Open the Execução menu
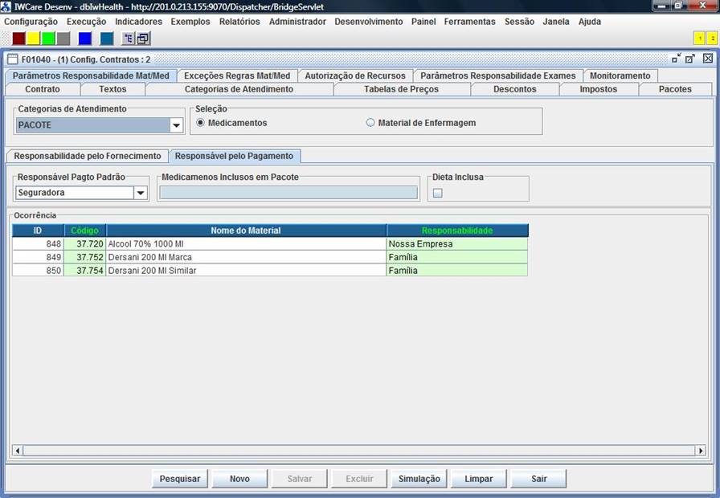 pyautogui.click(x=86, y=22)
